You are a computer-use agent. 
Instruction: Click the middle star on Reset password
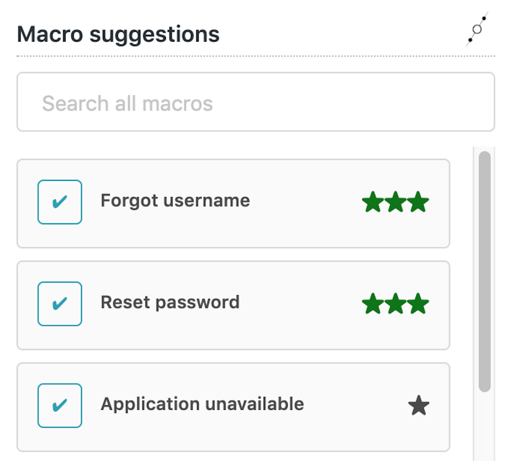395,303
